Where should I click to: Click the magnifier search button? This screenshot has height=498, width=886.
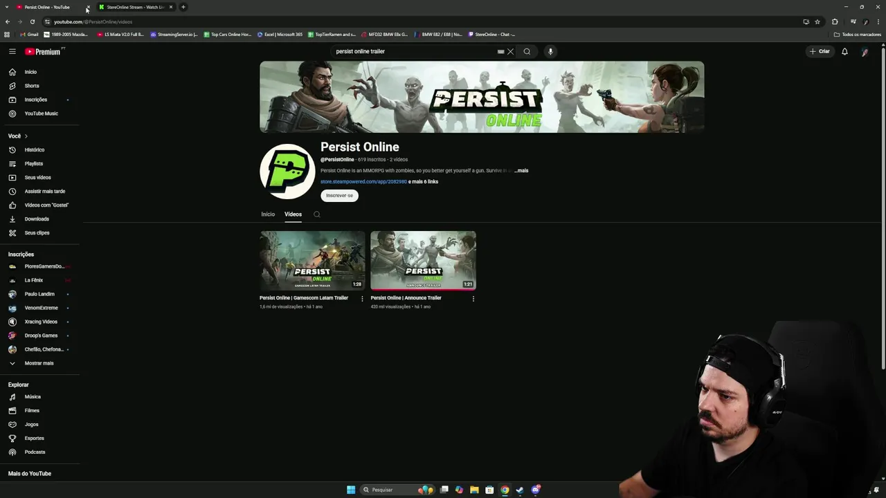click(x=527, y=51)
